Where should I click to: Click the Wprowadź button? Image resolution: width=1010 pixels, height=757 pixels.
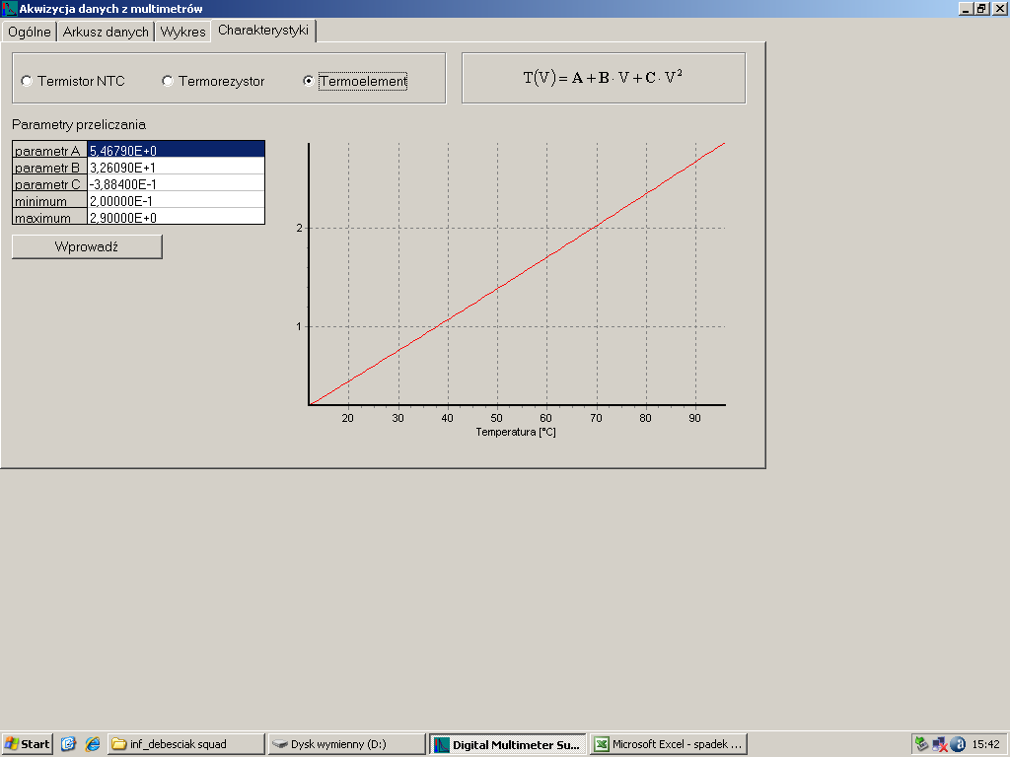point(87,246)
